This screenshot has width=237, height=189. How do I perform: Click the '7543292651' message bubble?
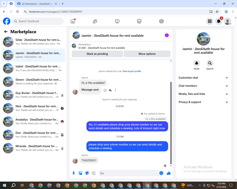click(89, 160)
